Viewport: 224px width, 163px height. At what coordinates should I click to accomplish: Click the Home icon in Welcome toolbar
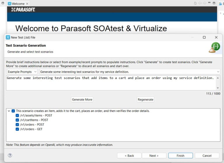pyautogui.click(x=195, y=3)
